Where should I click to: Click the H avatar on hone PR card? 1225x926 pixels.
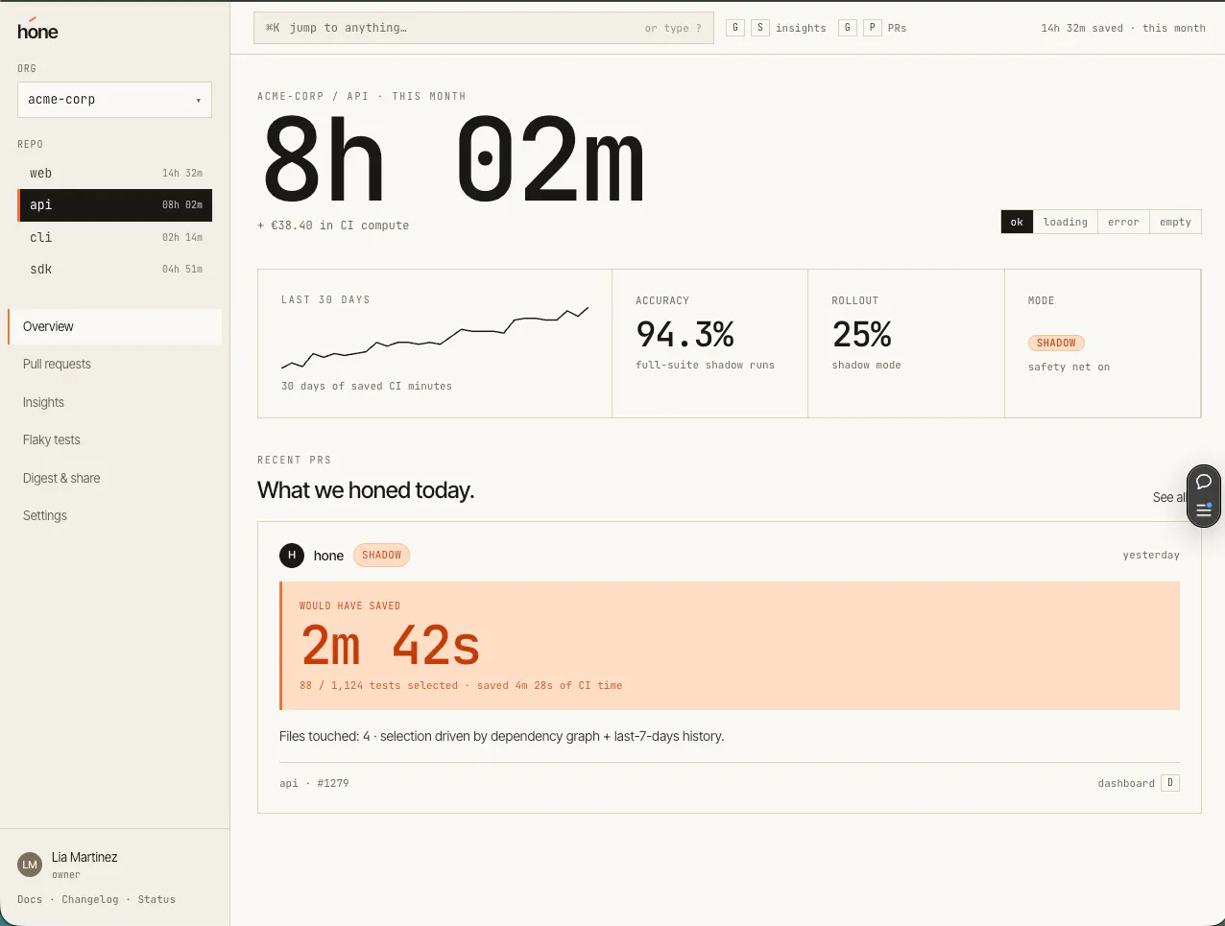pos(292,556)
